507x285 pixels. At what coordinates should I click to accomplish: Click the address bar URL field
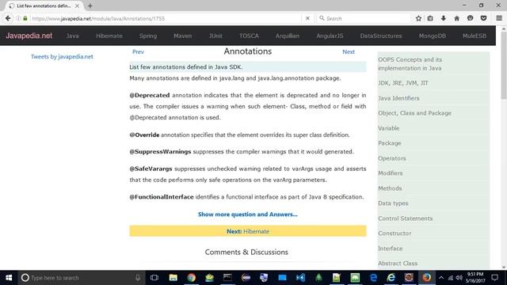(x=165, y=18)
